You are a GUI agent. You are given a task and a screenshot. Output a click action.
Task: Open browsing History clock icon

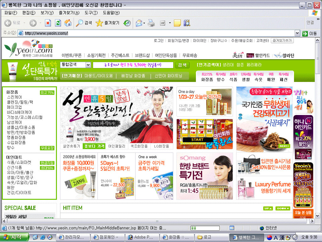(127, 23)
